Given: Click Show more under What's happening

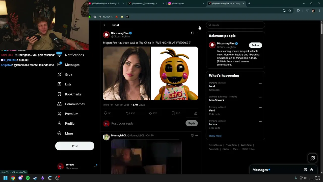Looking at the screenshot, I should (215, 136).
